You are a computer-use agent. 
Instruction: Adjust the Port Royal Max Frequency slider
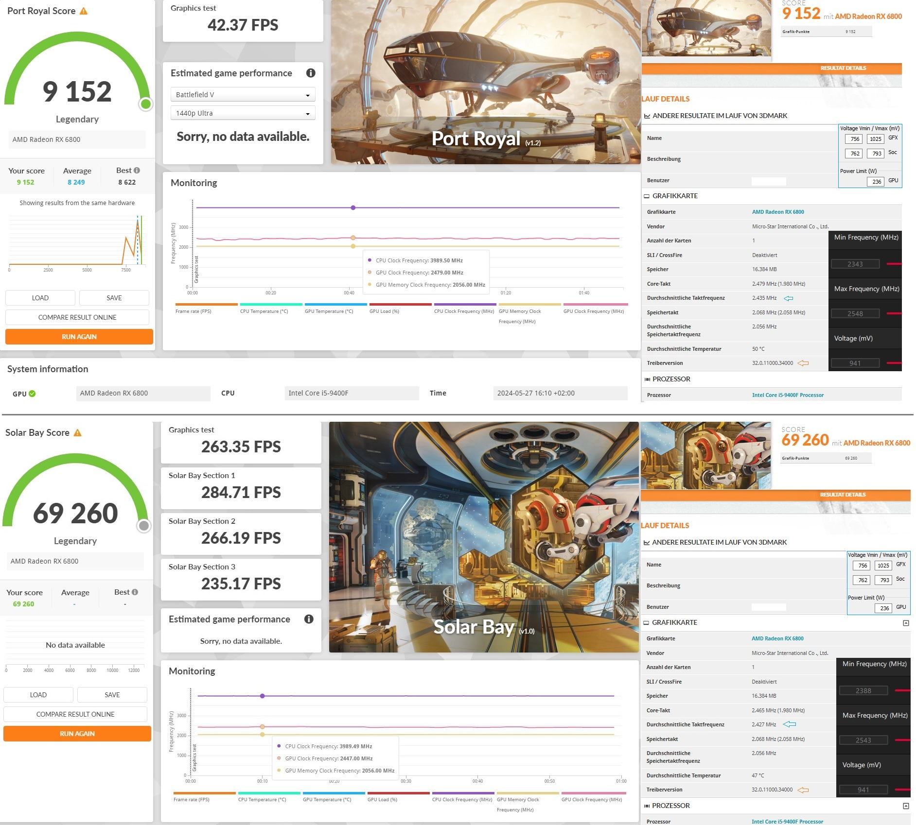pyautogui.click(x=894, y=313)
